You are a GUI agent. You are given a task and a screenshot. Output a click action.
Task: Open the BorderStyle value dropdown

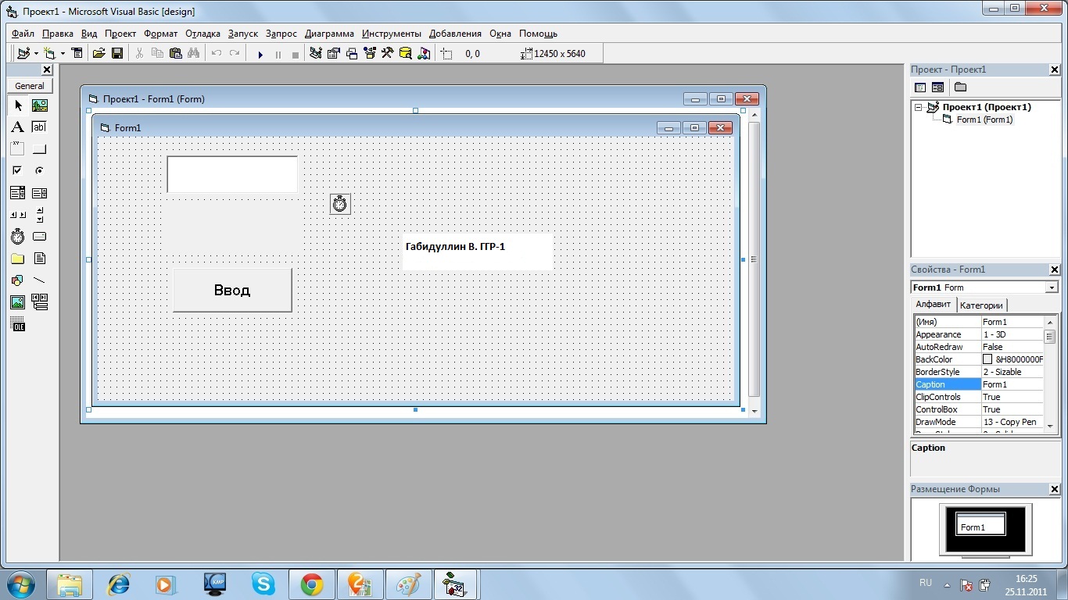click(x=1012, y=371)
